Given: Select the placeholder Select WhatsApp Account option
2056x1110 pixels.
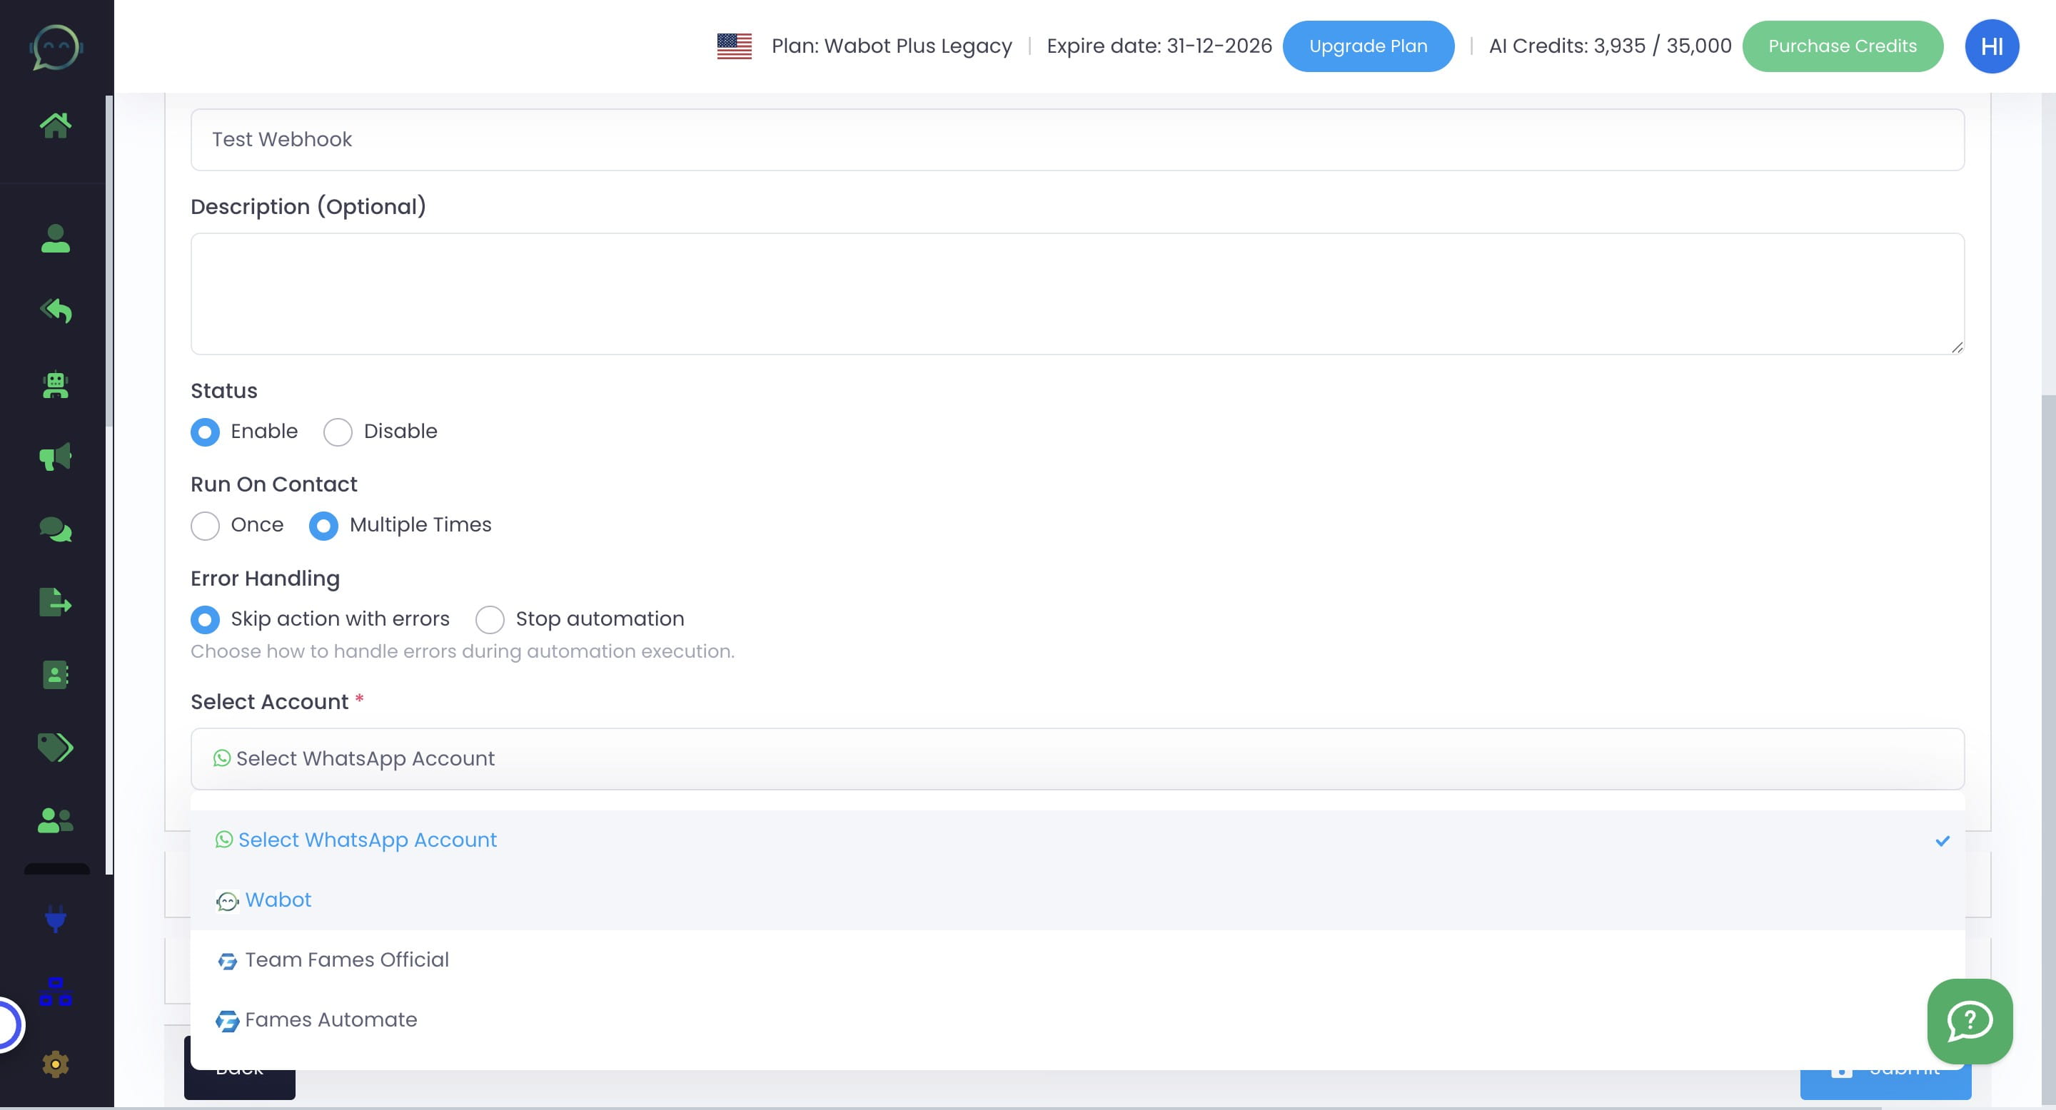Looking at the screenshot, I should click(367, 840).
